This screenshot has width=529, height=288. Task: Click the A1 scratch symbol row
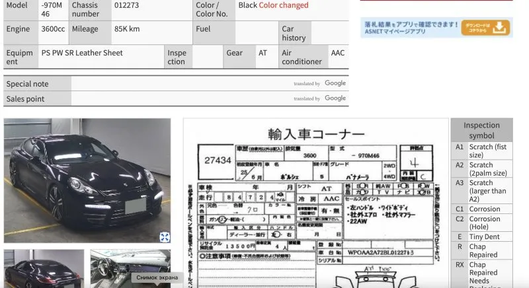481,151
